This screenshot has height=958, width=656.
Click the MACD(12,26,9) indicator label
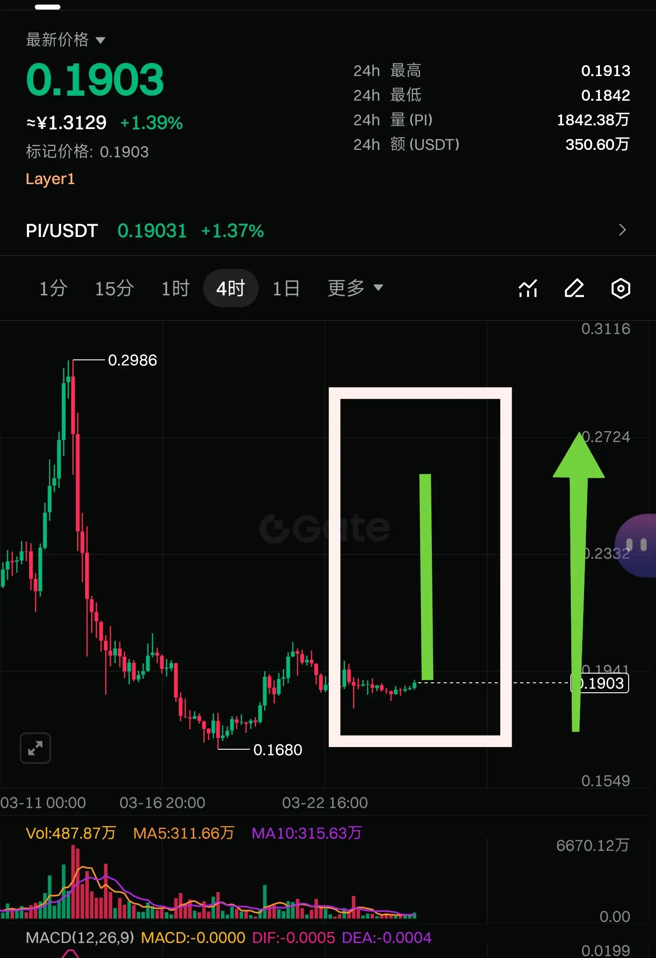pyautogui.click(x=80, y=937)
